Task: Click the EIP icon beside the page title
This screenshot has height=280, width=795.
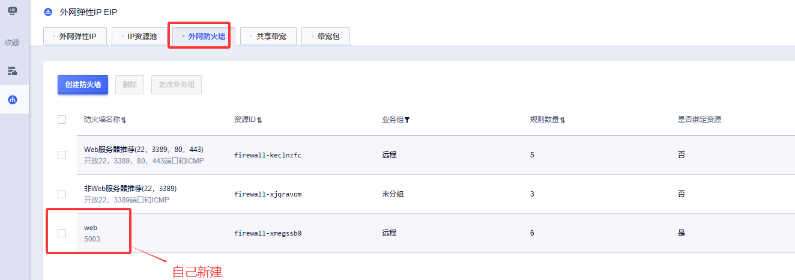Action: pos(48,12)
